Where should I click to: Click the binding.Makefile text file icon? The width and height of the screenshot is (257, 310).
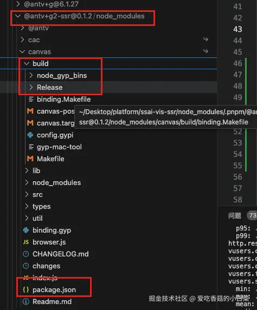[x=31, y=99]
